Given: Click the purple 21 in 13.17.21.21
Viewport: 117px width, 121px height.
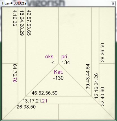Looking at the screenshot, I should click(x=45, y=101).
